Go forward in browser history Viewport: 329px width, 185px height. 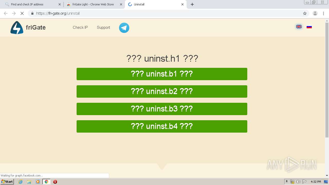coord(14,13)
